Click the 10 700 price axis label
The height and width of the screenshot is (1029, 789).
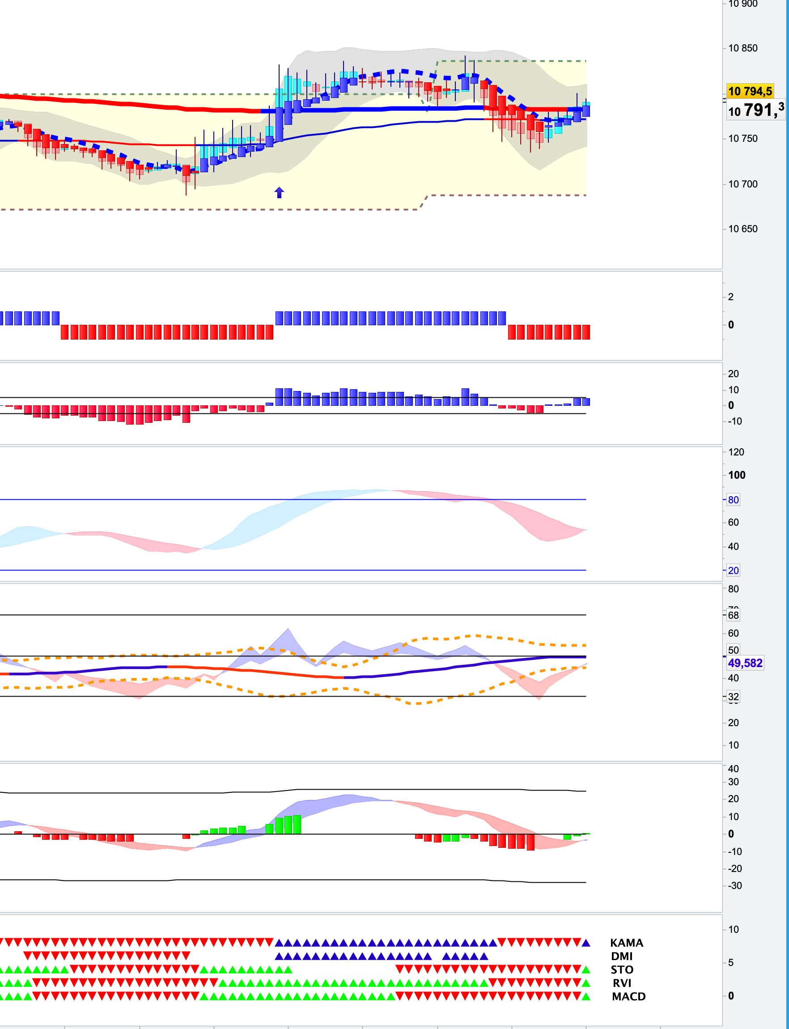(x=742, y=184)
